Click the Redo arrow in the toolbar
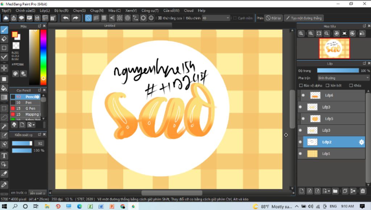Screen dimensions: 371x210 click(x=75, y=18)
